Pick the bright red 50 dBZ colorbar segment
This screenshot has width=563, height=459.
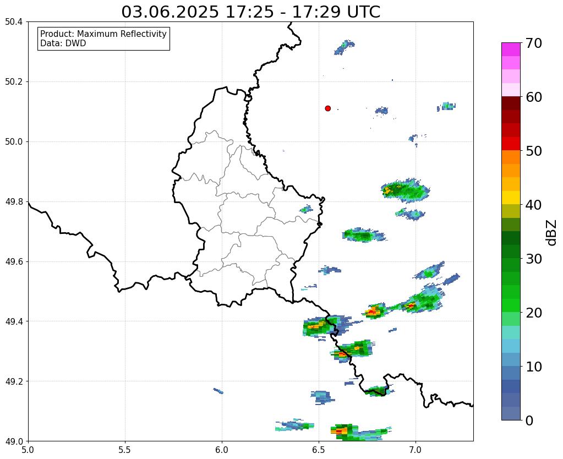[x=511, y=144]
